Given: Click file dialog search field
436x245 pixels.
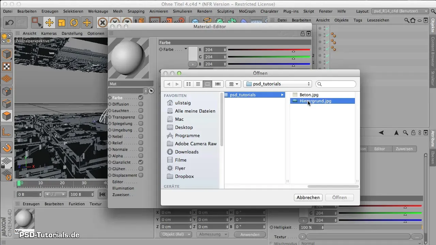Looking at the screenshot, I should 336,84.
